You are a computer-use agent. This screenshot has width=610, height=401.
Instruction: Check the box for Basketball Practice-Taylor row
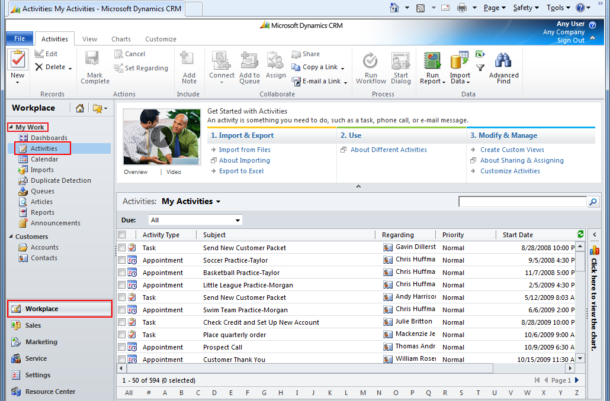coord(122,273)
